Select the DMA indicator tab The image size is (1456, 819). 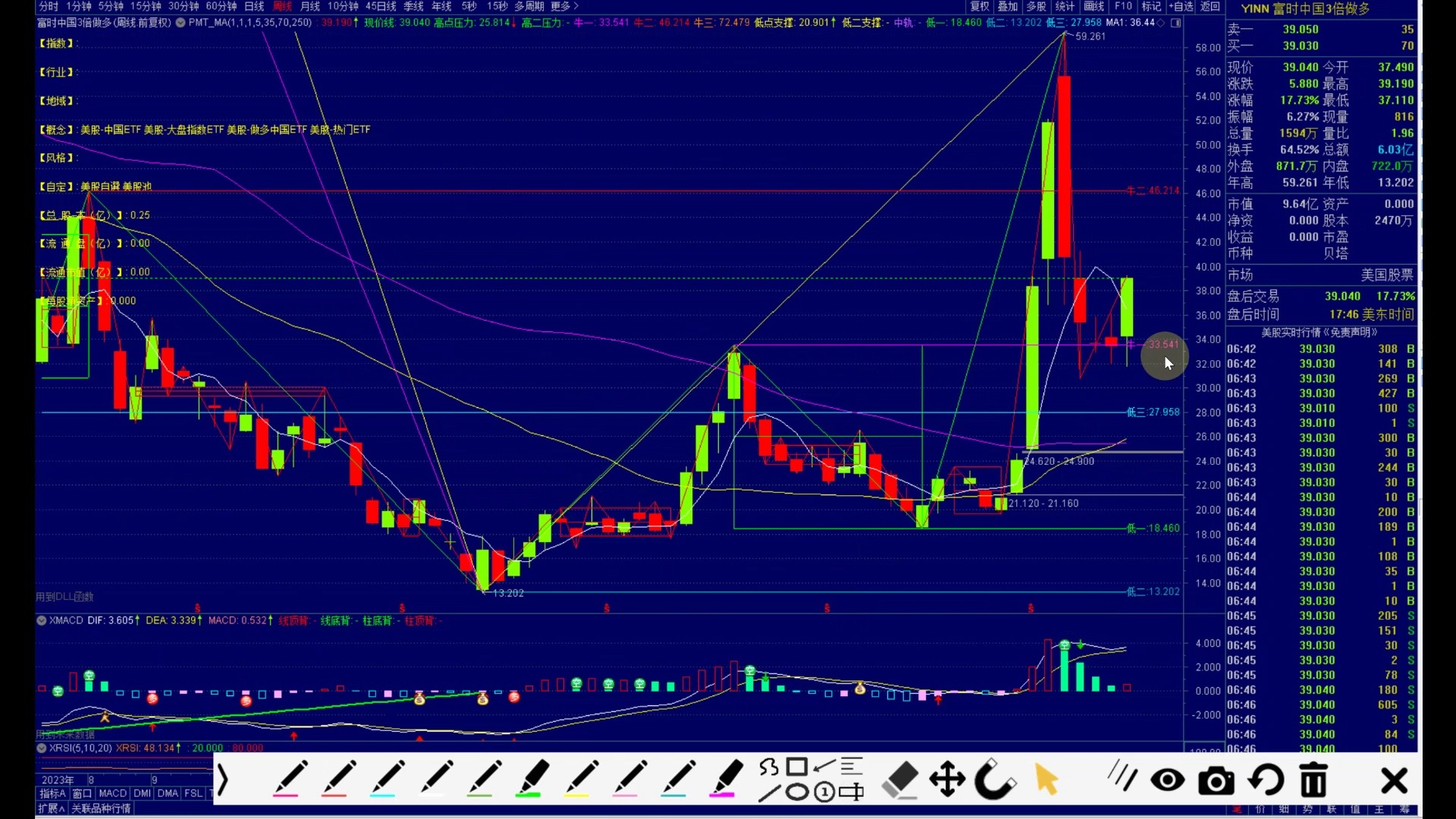tap(168, 793)
